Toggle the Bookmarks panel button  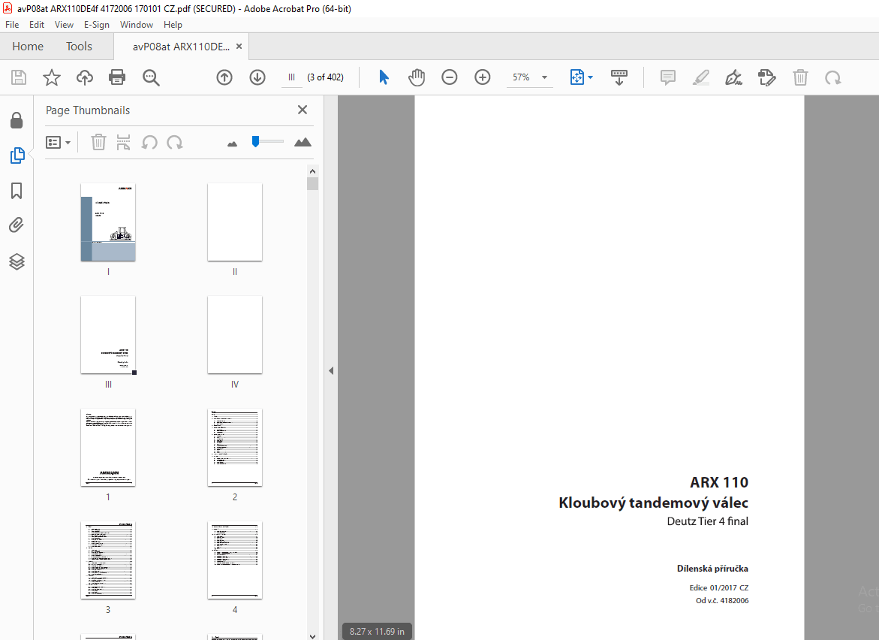point(17,191)
